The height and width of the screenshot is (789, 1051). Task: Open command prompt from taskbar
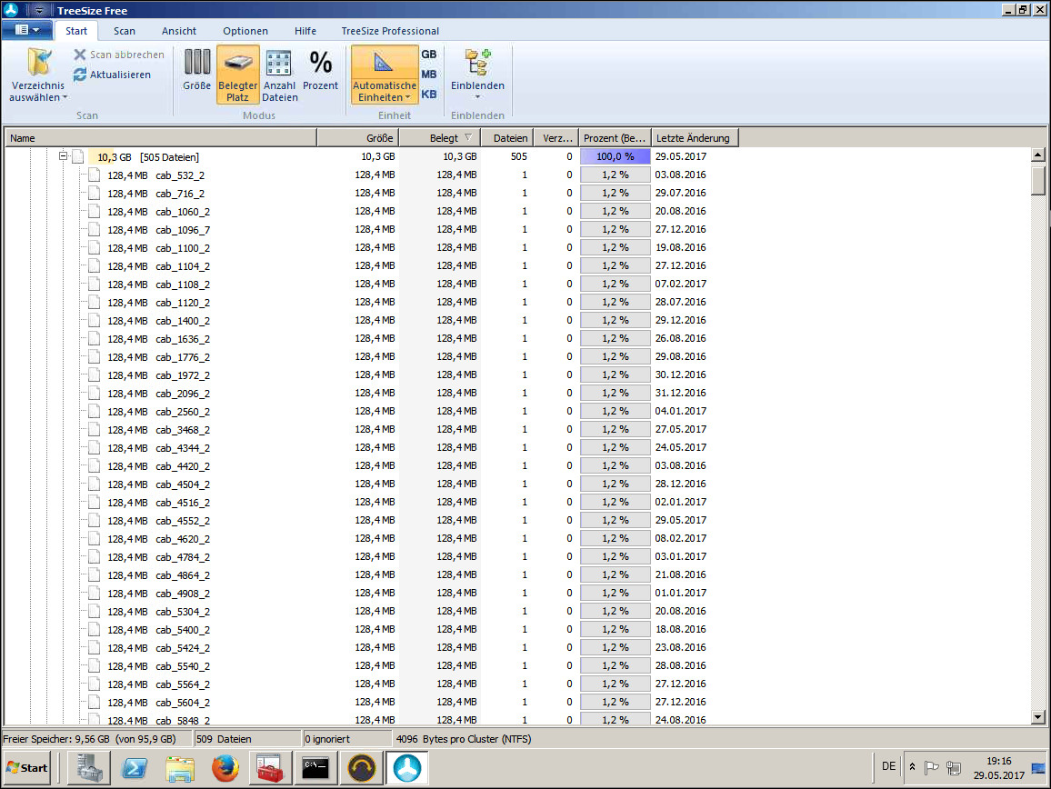coord(315,768)
